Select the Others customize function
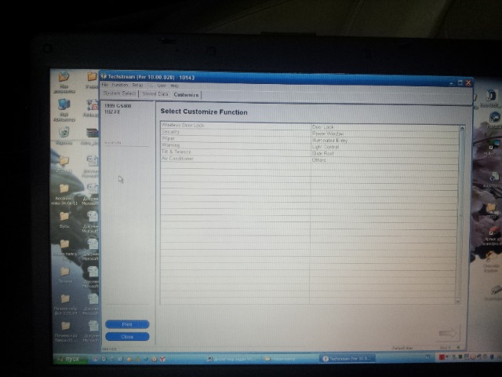The height and width of the screenshot is (377, 502). coord(384,160)
